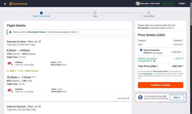192x114 pixels.
Task: Open session active info icon
Action: click(174, 28)
